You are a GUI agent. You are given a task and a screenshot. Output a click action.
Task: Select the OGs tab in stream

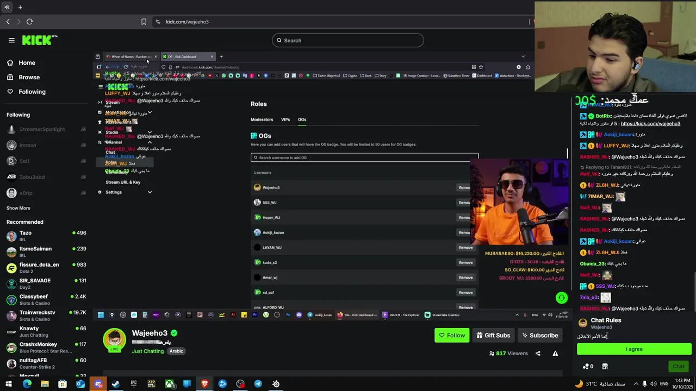tap(302, 119)
